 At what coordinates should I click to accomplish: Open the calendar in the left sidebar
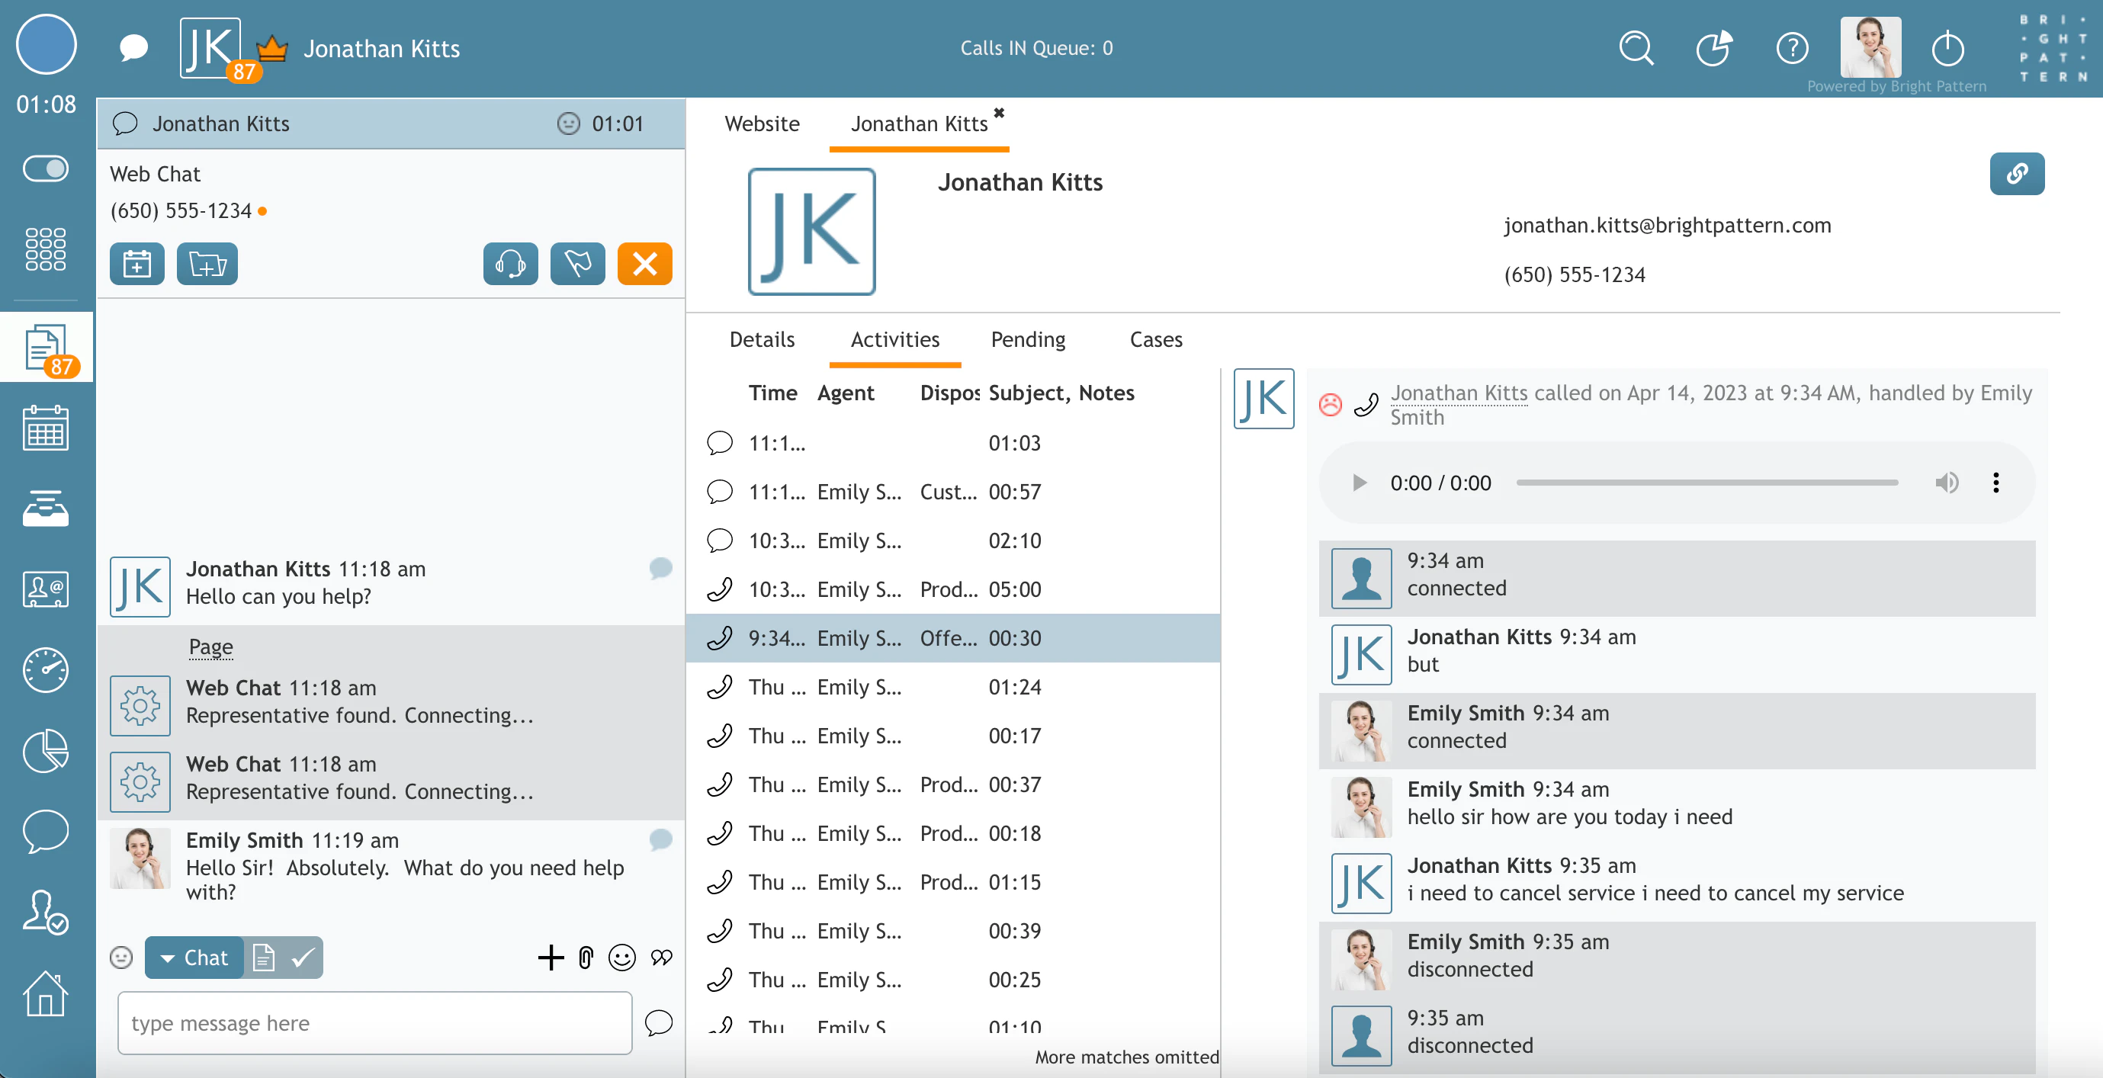pyautogui.click(x=45, y=427)
